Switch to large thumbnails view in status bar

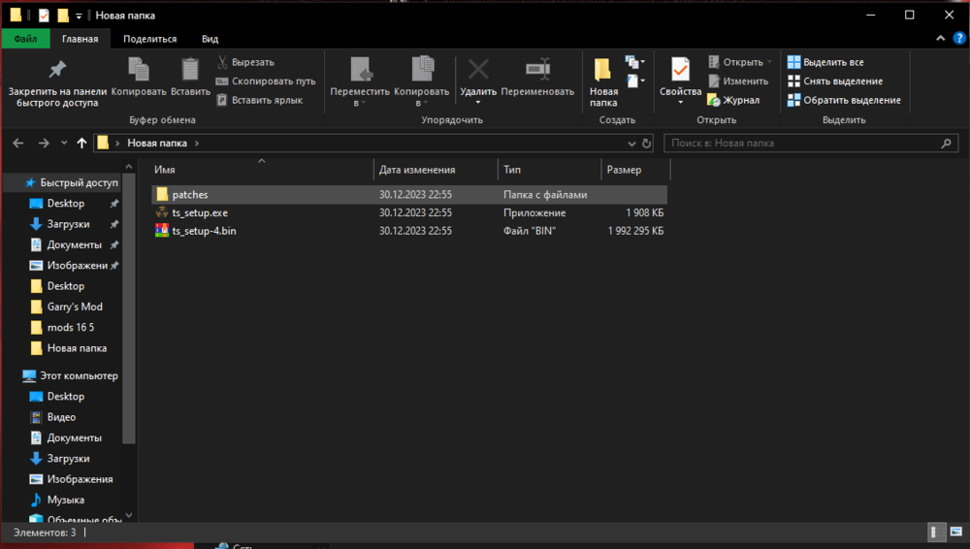(x=956, y=533)
